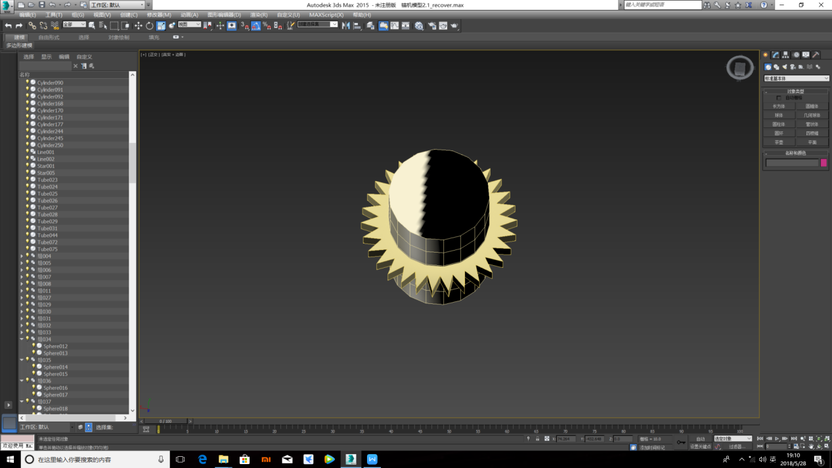Select the Move transform tool
Image resolution: width=832 pixels, height=468 pixels.
(138, 26)
